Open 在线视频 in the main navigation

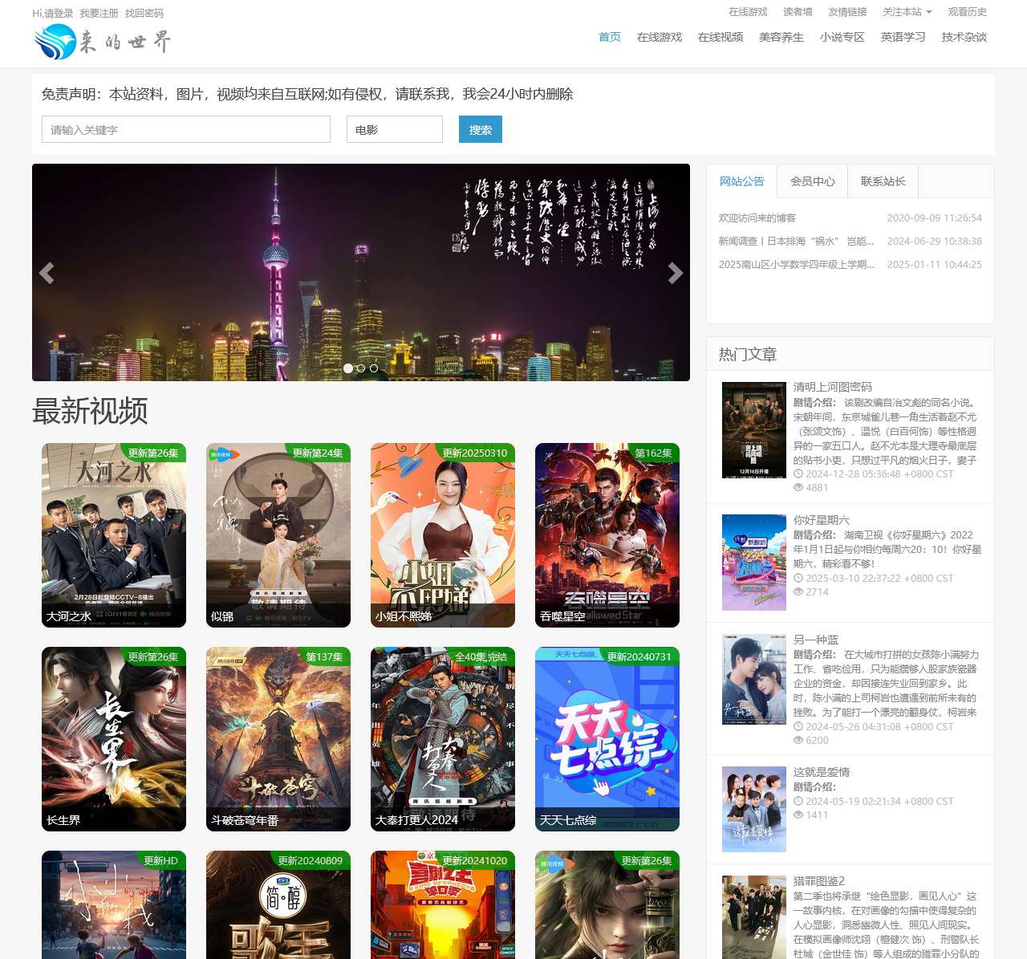[721, 37]
